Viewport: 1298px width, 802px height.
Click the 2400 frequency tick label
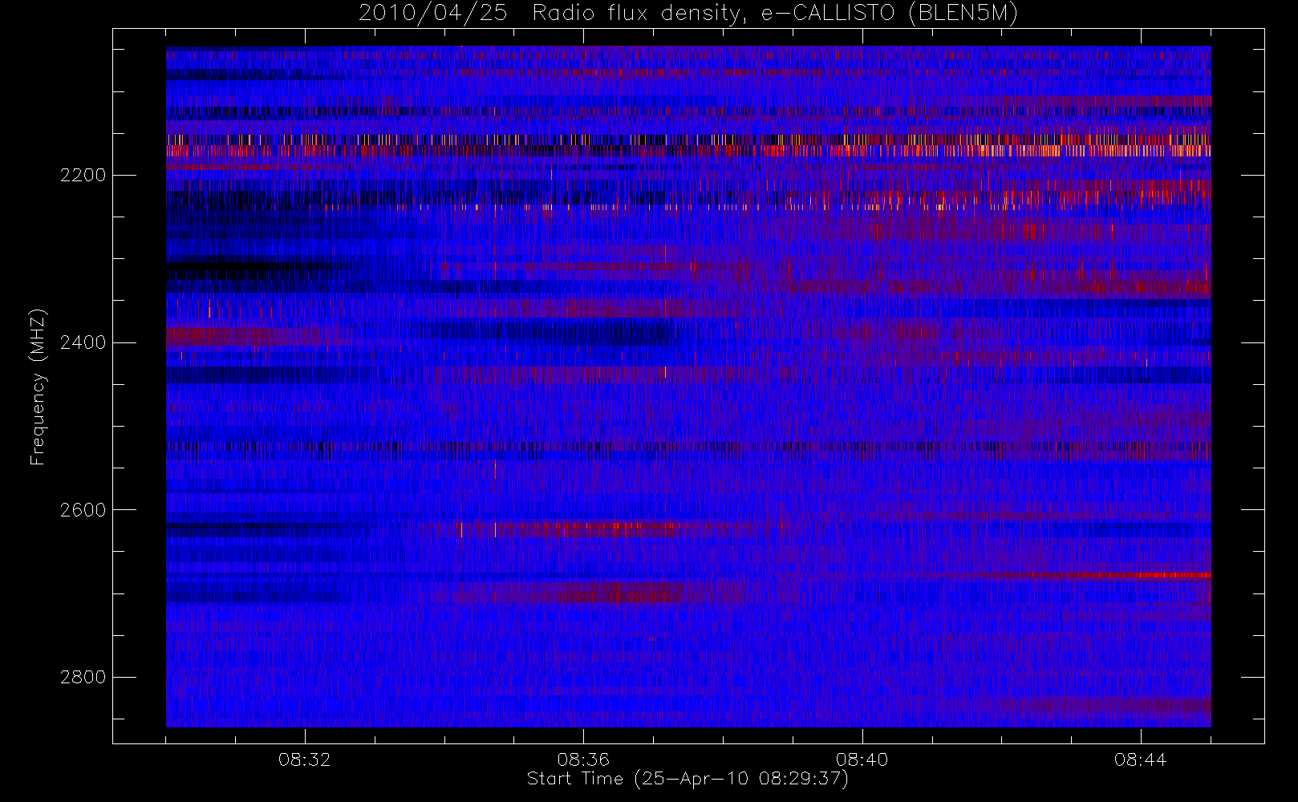click(x=83, y=342)
